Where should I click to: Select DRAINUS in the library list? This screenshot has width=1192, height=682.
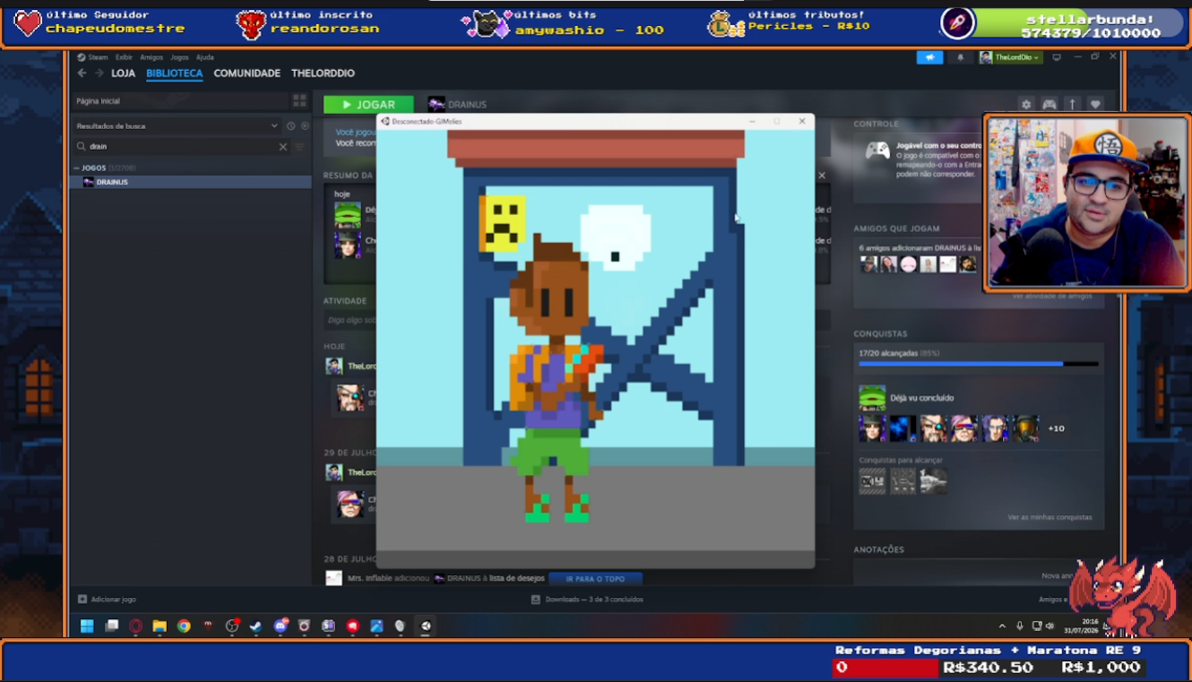(x=191, y=182)
